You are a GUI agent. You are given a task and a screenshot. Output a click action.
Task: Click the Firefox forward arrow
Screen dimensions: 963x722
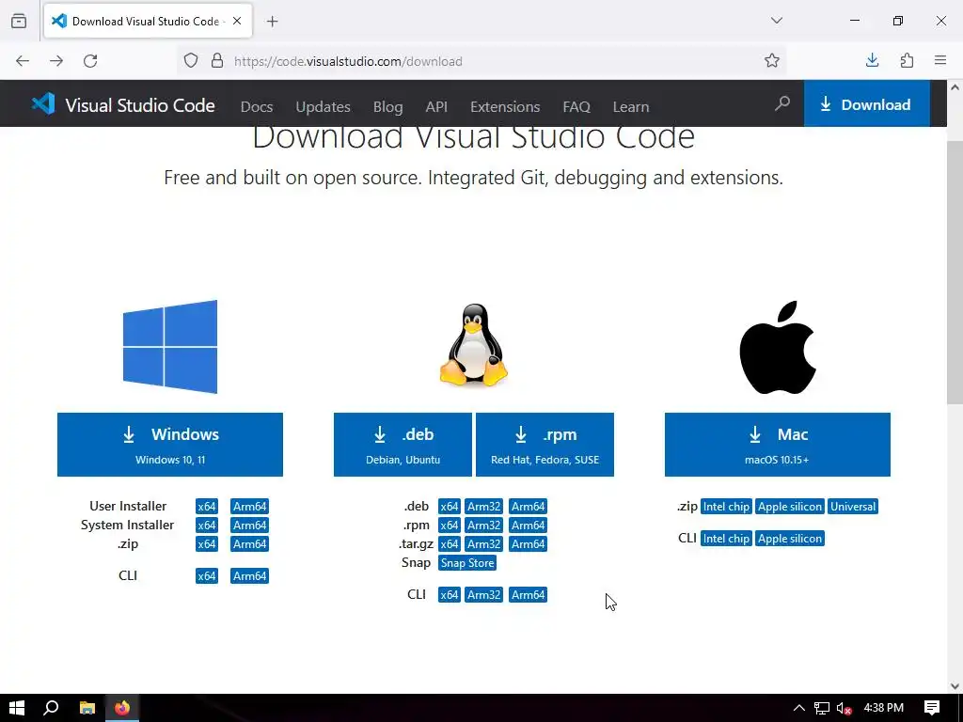(x=56, y=61)
